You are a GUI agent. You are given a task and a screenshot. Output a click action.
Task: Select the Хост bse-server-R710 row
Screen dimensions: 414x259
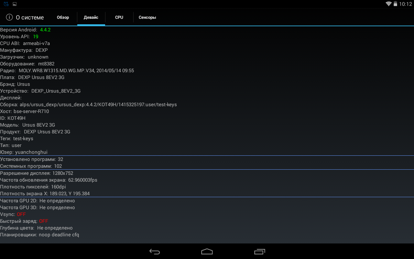click(207, 111)
